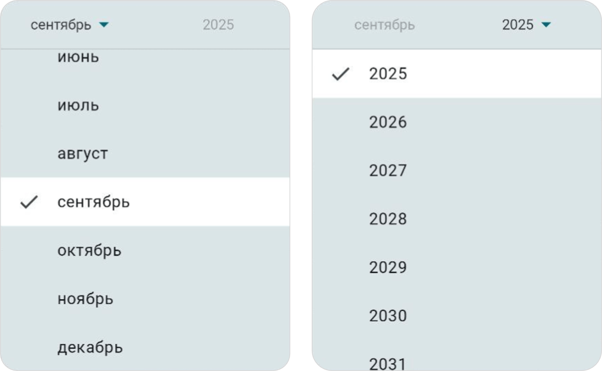Select the partially visible 2031 year
602x371 pixels.
click(388, 364)
